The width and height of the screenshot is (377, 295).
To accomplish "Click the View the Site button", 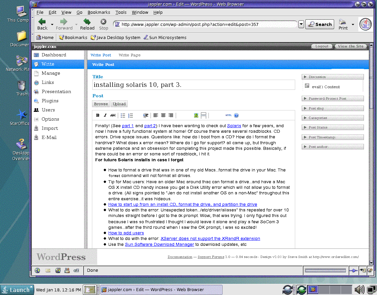I will tap(350, 46).
